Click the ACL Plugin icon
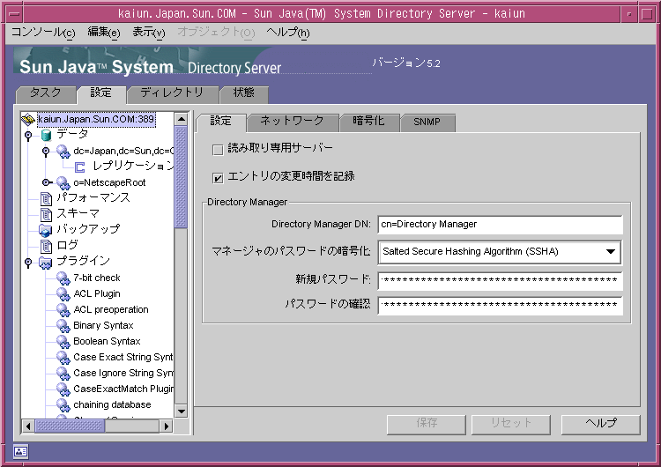This screenshot has width=661, height=467. pyautogui.click(x=63, y=293)
